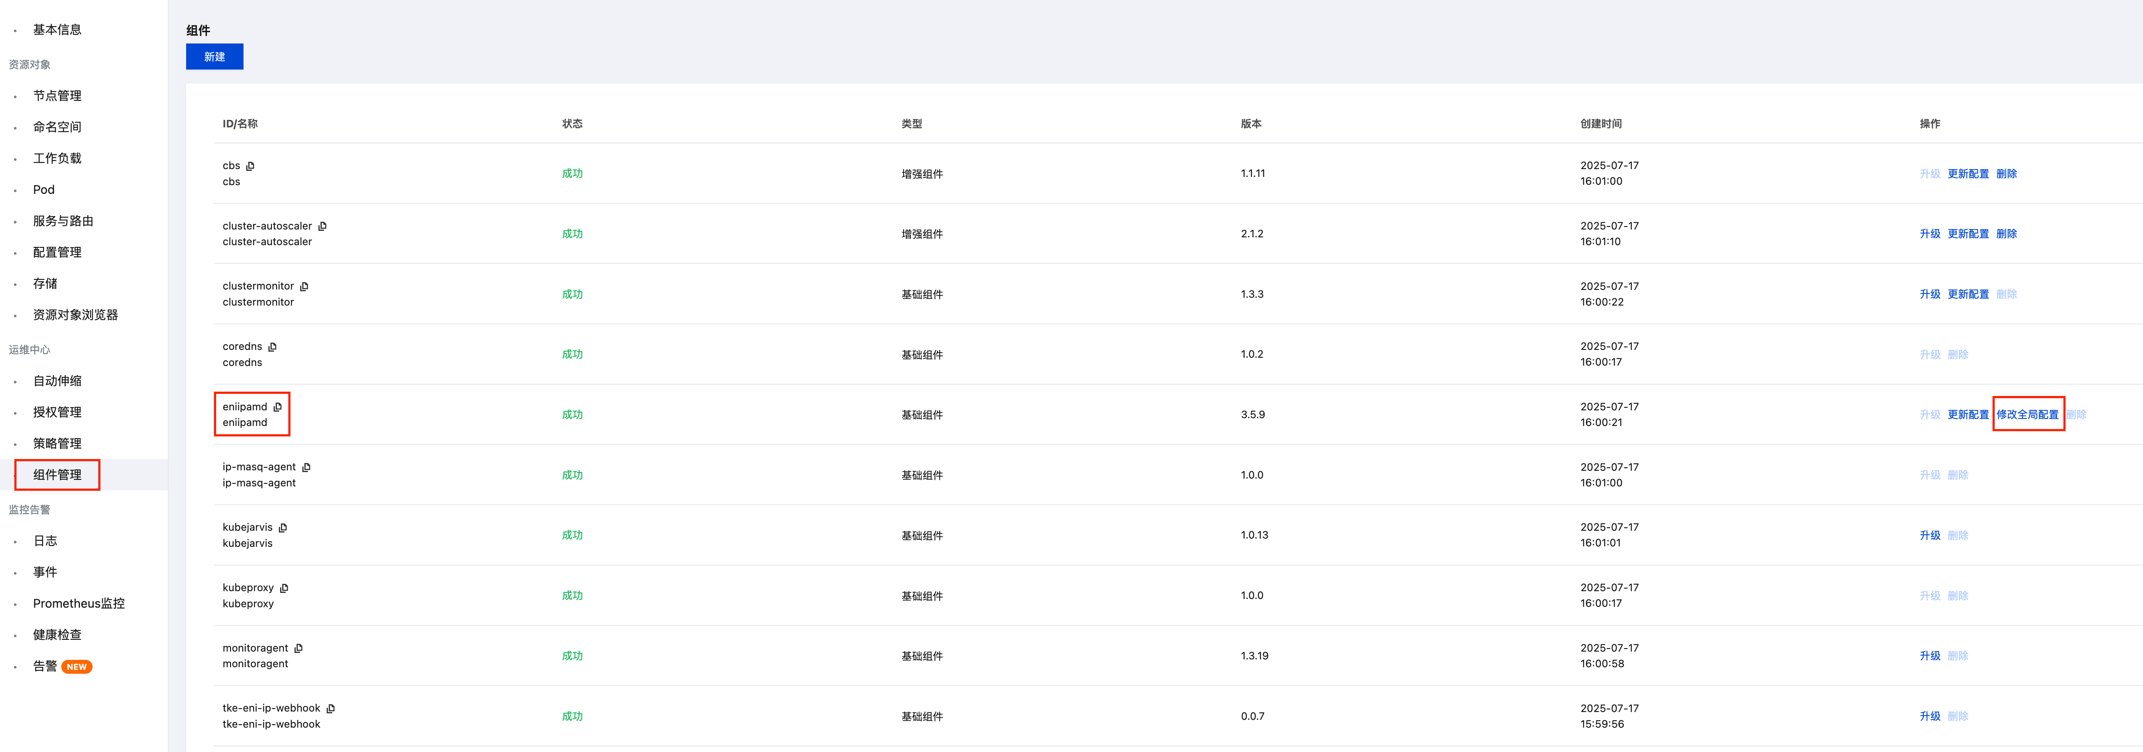Open Prometheus监控 menu item
The width and height of the screenshot is (2143, 752).
coord(79,604)
